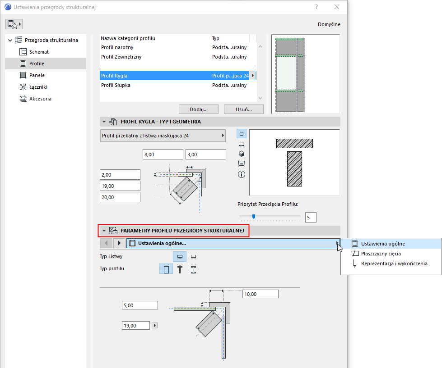The height and width of the screenshot is (368, 442).
Task: Select the 2D plan preview mode icon
Action: pos(242,134)
